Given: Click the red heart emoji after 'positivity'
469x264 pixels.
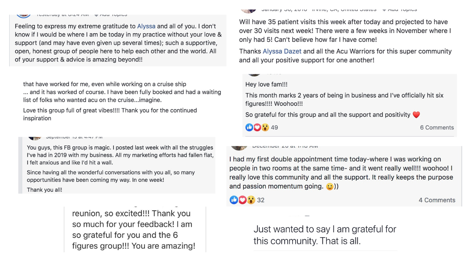Looking at the screenshot, I should point(416,115).
